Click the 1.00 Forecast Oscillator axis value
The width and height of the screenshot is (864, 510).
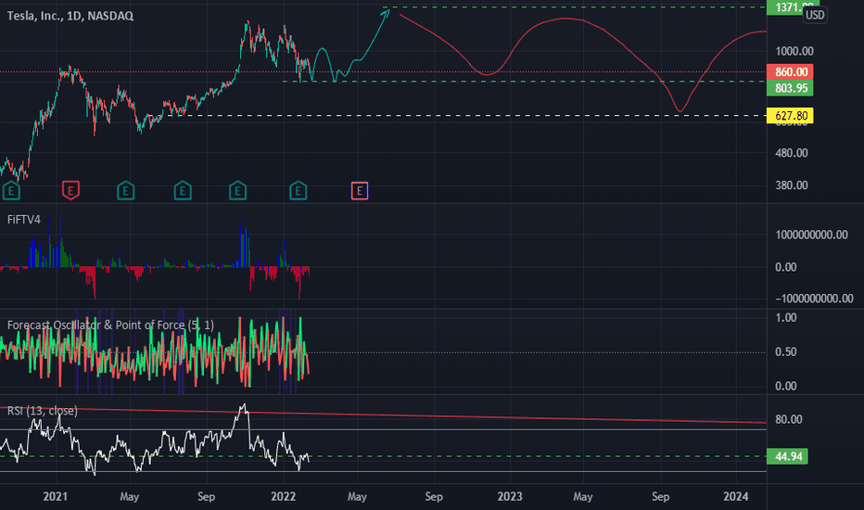[x=786, y=317]
